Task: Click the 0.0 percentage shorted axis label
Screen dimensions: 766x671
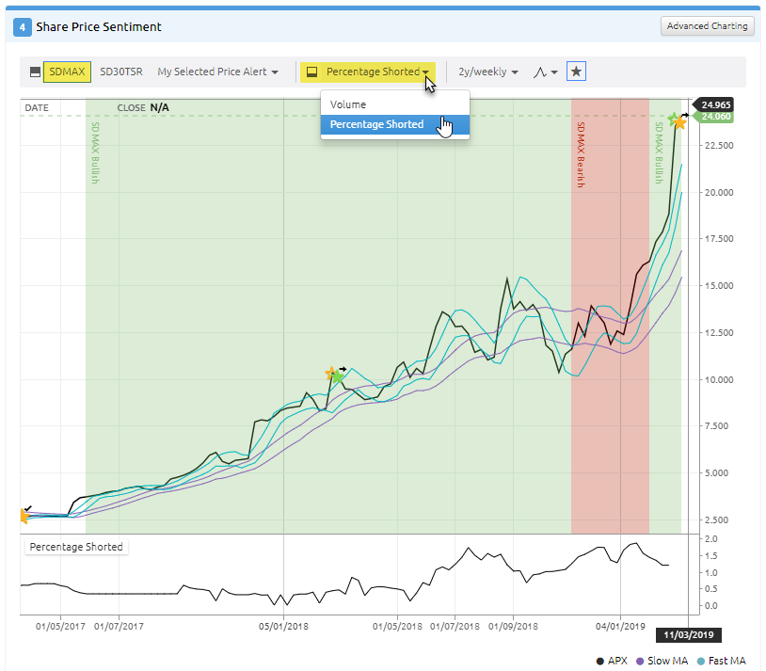Action: [710, 606]
